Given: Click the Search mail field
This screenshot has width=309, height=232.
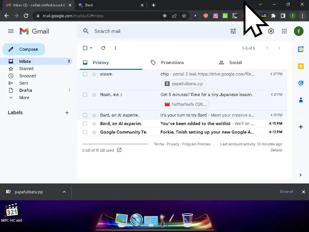Looking at the screenshot, I should point(160,31).
